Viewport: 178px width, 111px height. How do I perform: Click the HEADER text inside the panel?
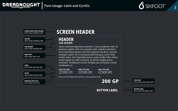click(66, 39)
